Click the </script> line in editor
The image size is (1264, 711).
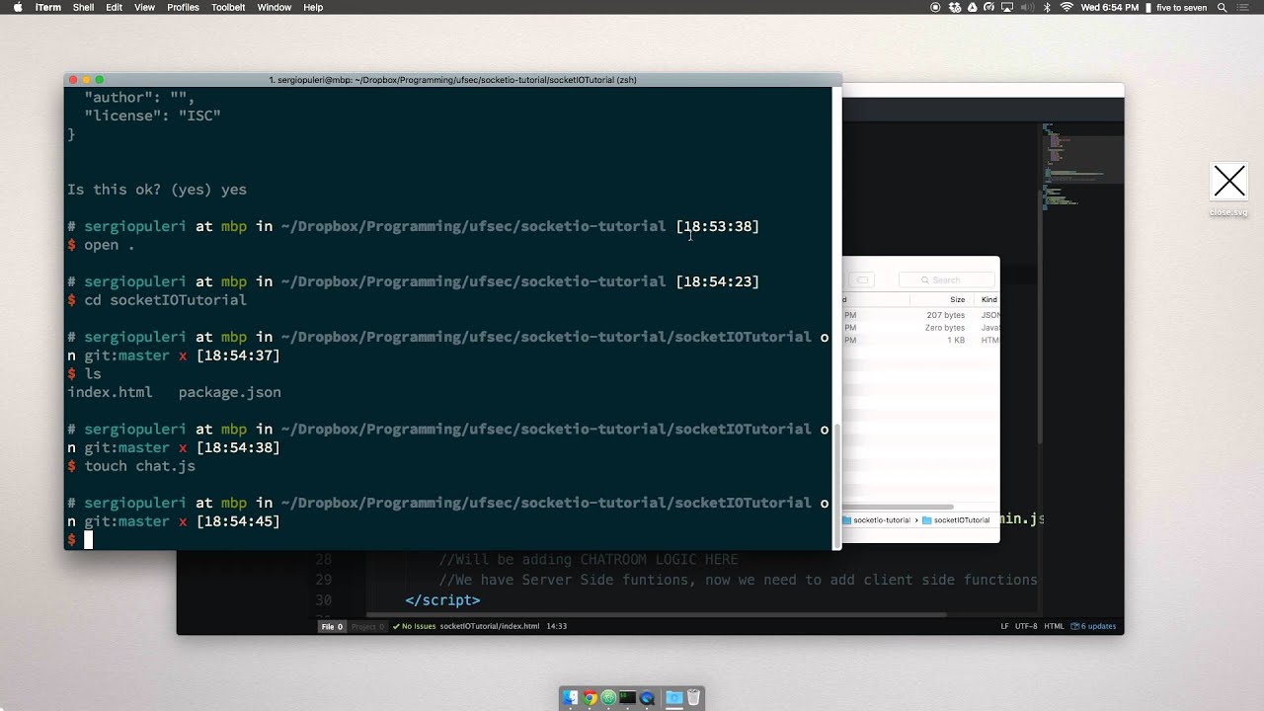tap(442, 600)
